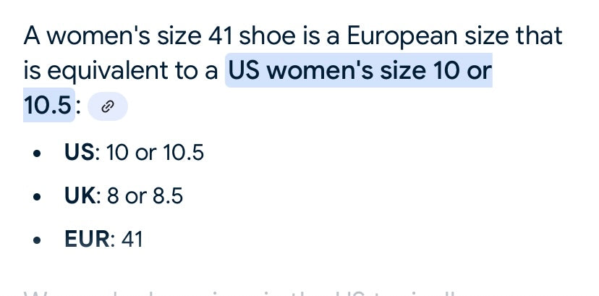Click the bold 'UK' label in the list
Viewport: 599px width, 296px height.
point(80,195)
